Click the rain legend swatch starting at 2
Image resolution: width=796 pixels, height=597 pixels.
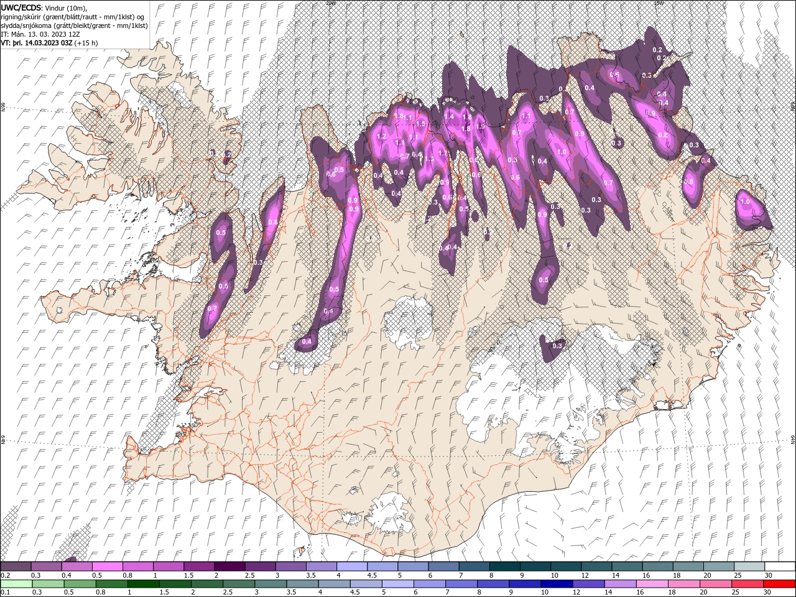pyautogui.click(x=206, y=583)
